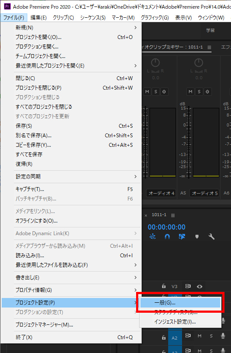This screenshot has width=231, height=353.
Task: Expand the 書き出し(E) submenu
Action: 71,278
